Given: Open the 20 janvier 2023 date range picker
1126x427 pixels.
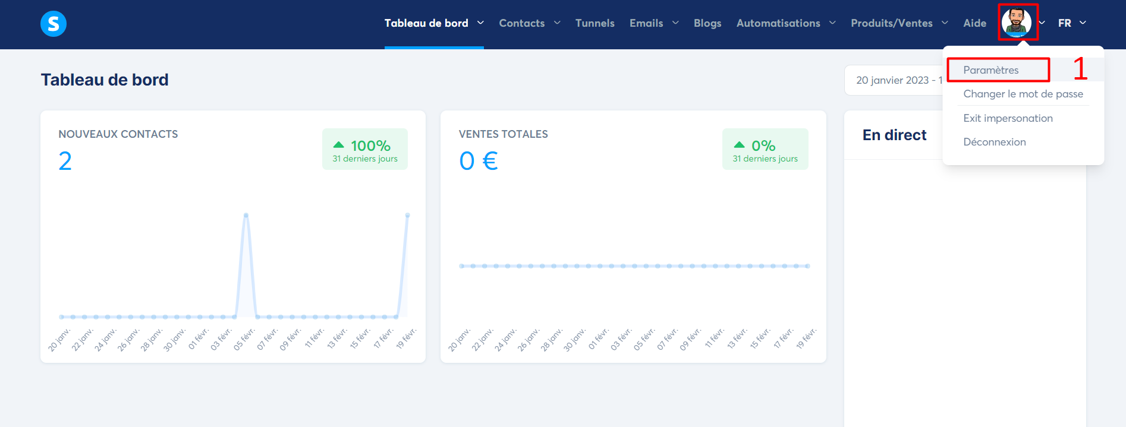Looking at the screenshot, I should point(894,80).
